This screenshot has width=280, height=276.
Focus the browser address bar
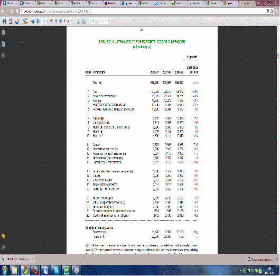(x=143, y=11)
